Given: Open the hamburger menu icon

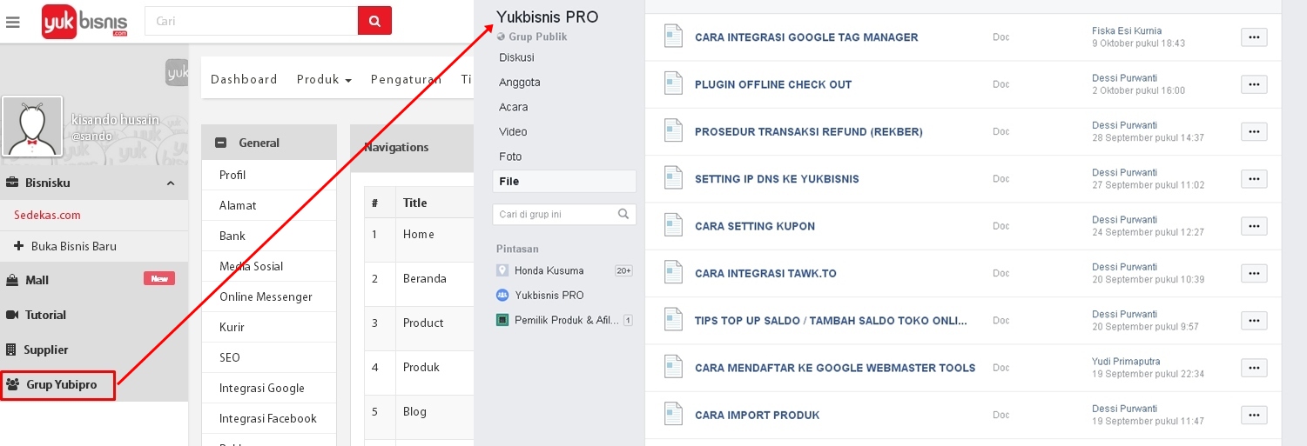Looking at the screenshot, I should click(x=13, y=22).
